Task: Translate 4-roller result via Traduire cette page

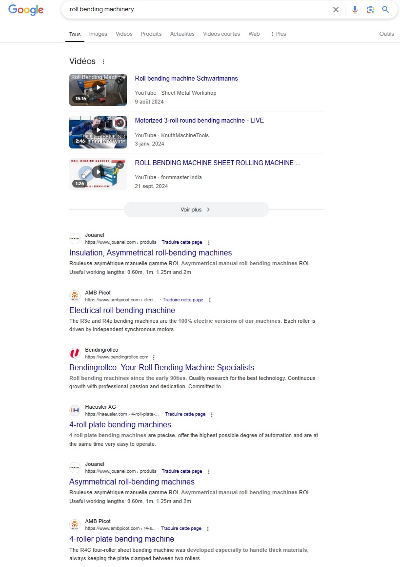Action: [181, 528]
